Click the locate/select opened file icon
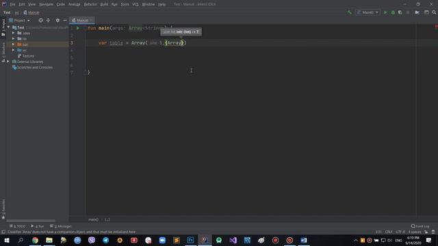 point(41,20)
